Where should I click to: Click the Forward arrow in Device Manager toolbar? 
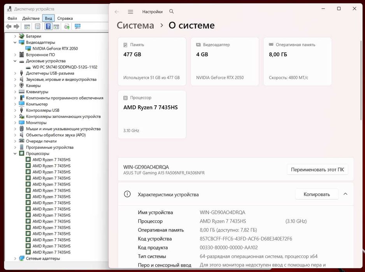tap(16, 26)
